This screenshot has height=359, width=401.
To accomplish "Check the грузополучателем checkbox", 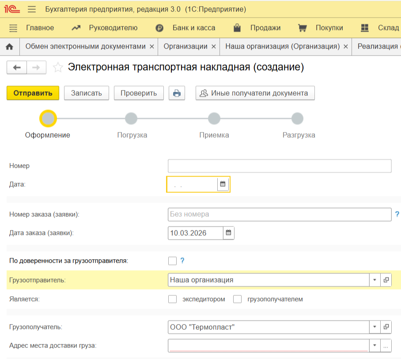I will tap(238, 299).
